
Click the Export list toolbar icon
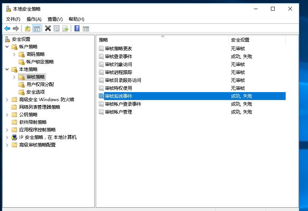(x=65, y=29)
